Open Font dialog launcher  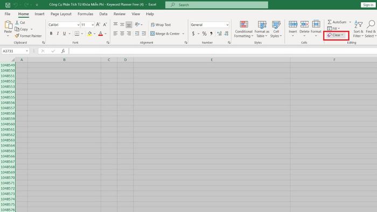click(108, 43)
